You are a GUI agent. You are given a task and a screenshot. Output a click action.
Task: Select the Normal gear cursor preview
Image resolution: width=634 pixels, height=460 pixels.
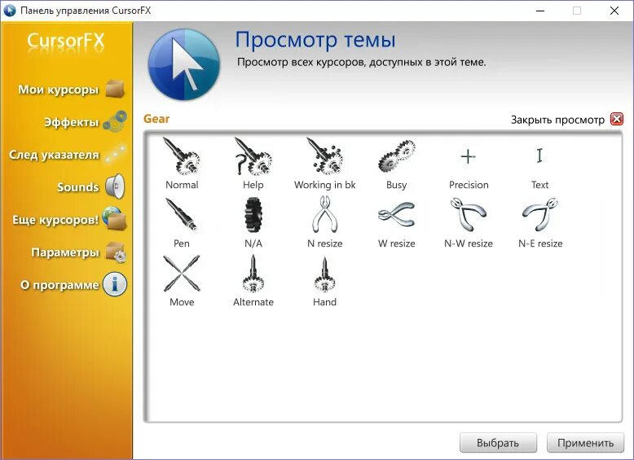182,156
